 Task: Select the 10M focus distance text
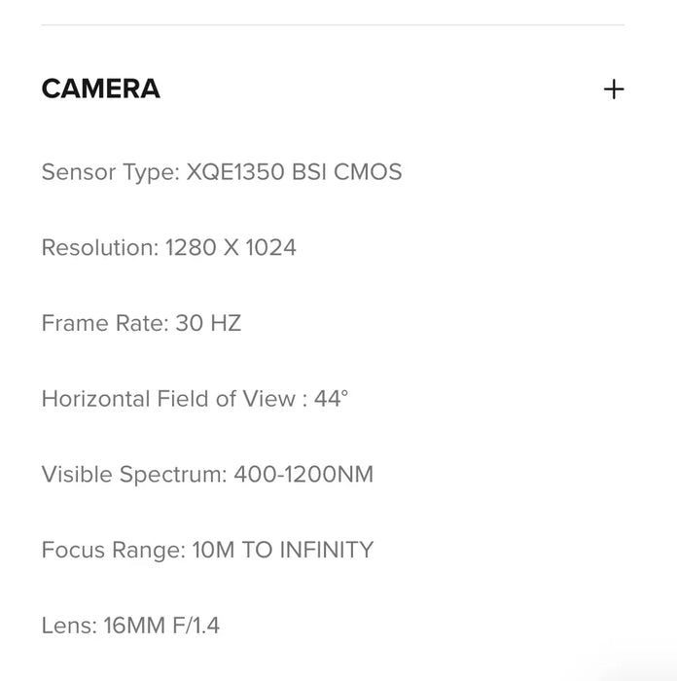(x=213, y=551)
